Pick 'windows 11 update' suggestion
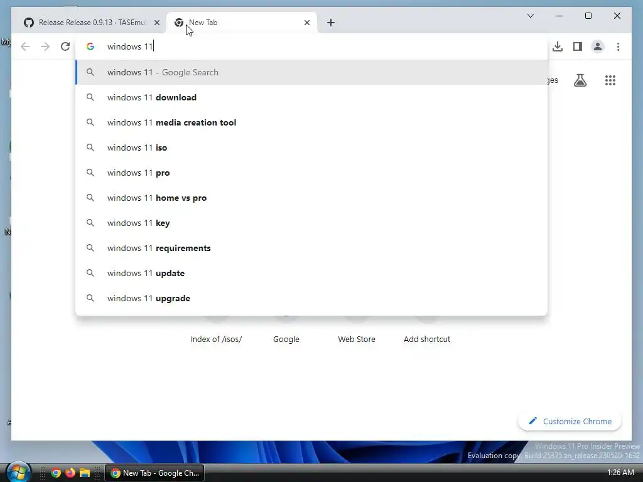 click(x=311, y=273)
